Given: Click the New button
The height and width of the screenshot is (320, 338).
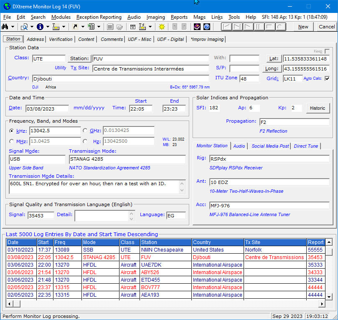Looking at the screenshot, I should (x=303, y=27).
